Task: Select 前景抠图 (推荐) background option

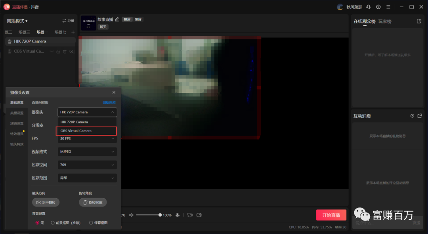Action: click(53, 223)
